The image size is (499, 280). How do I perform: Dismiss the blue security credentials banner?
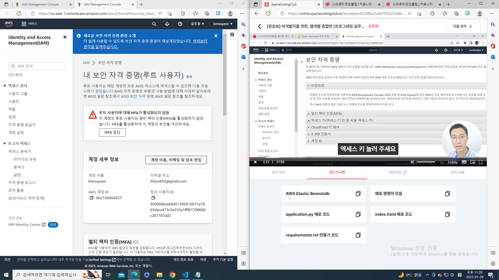coord(216,36)
